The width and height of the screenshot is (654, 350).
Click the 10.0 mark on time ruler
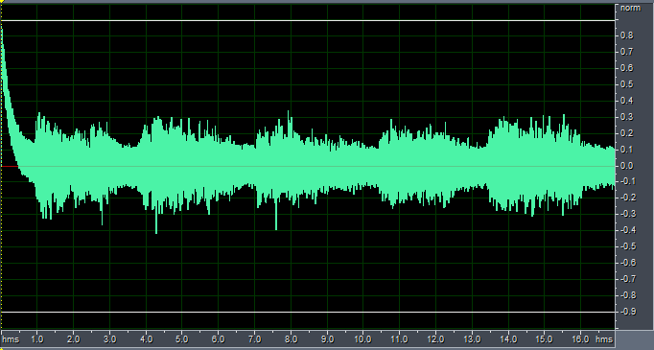362,339
